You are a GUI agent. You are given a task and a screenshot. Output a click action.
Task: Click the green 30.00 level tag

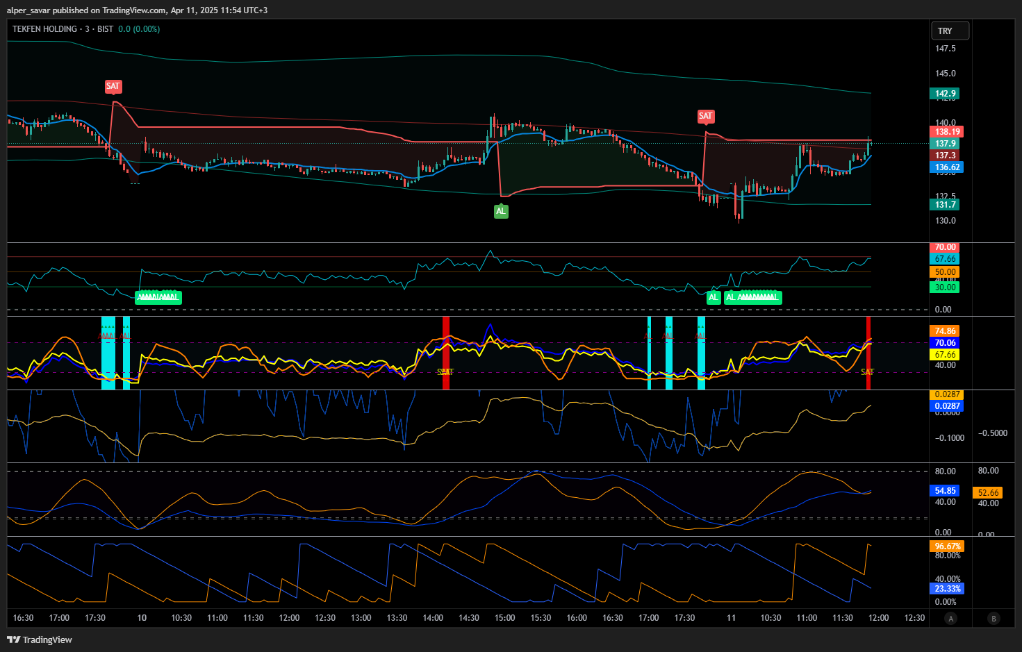pos(945,287)
